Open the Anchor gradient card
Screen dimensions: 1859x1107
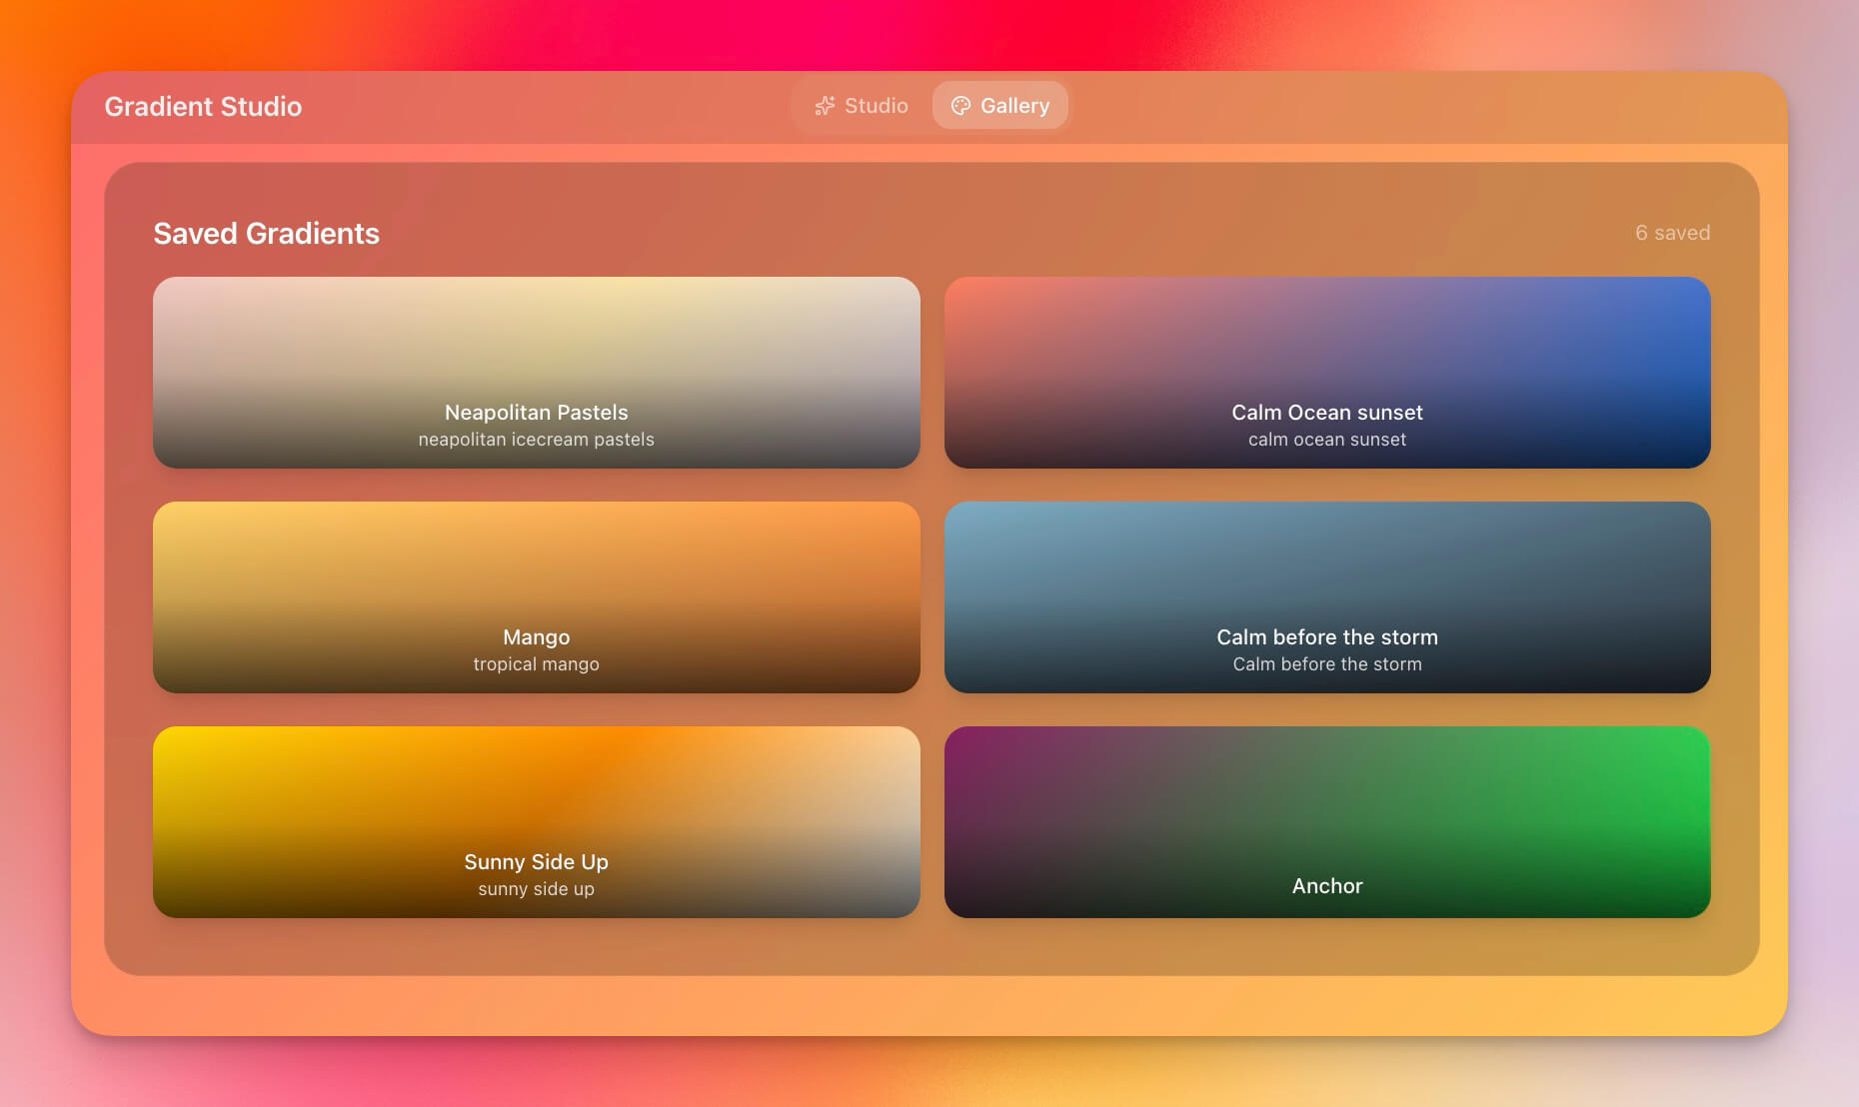(1327, 822)
